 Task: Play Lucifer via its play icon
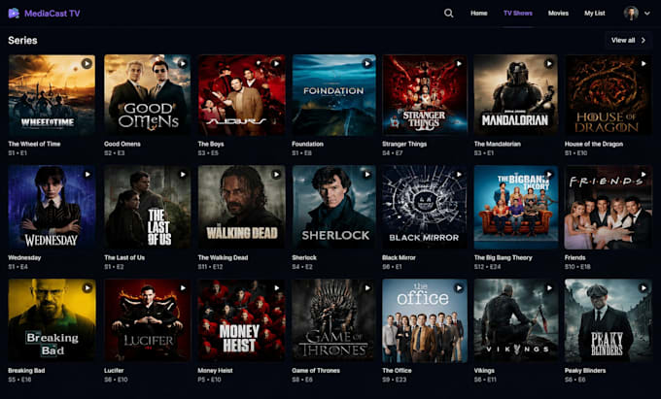tap(183, 288)
